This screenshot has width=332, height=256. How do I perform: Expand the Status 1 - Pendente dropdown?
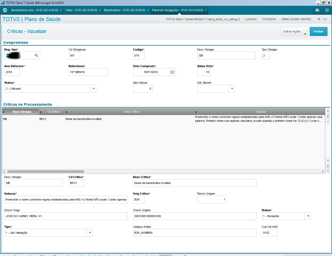[x=308, y=216]
